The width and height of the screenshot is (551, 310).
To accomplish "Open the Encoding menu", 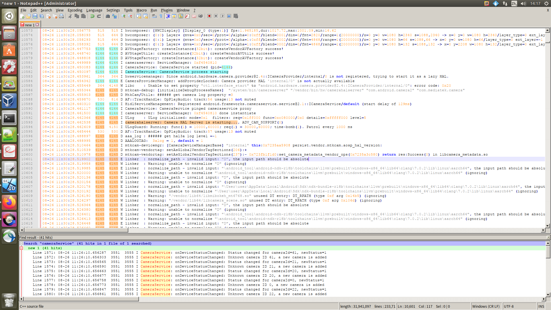I will tap(75, 10).
